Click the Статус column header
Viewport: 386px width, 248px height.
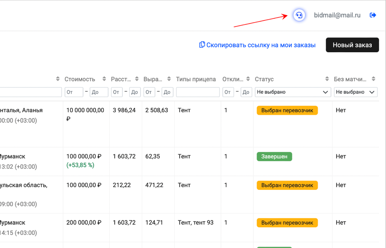coord(264,79)
